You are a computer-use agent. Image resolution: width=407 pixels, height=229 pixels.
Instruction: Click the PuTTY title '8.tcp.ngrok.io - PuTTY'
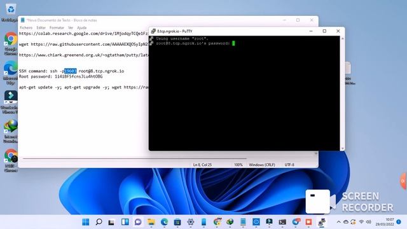(175, 31)
